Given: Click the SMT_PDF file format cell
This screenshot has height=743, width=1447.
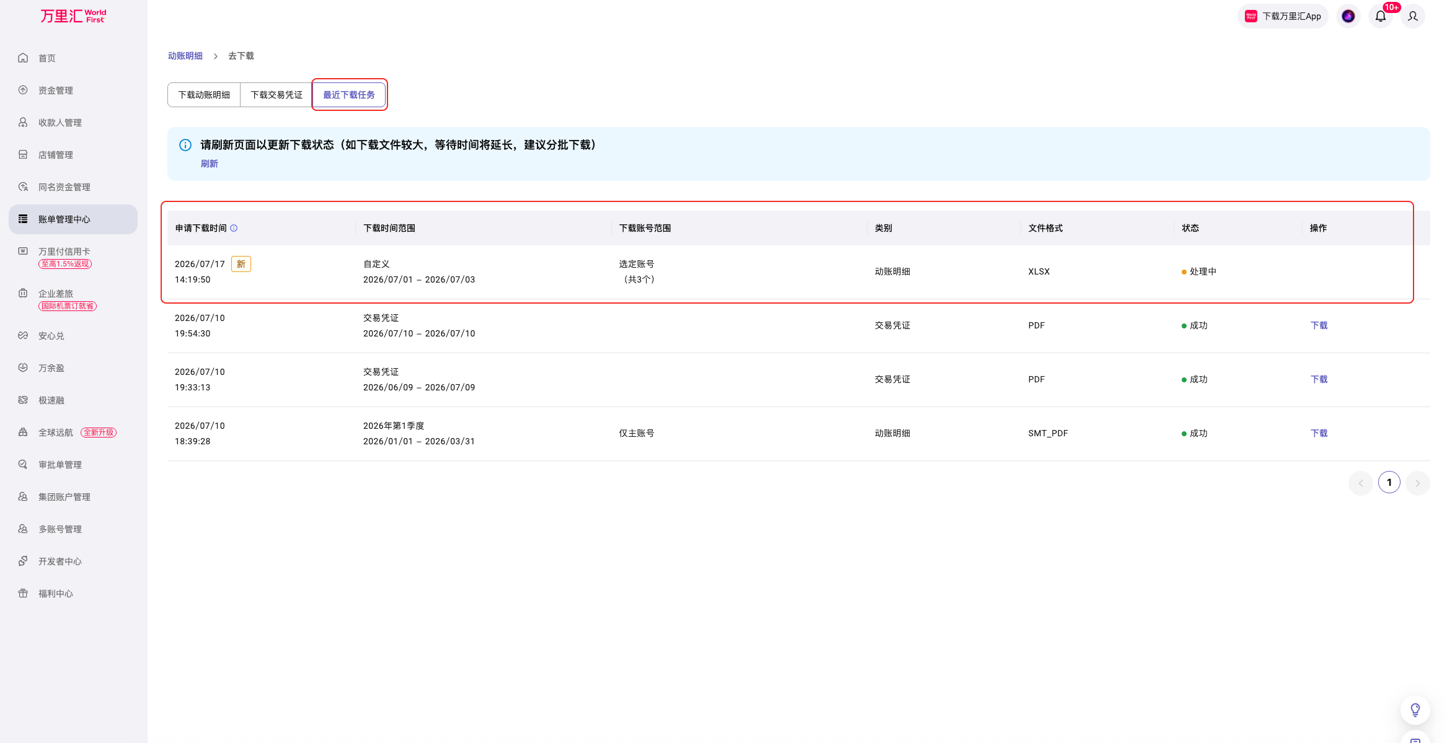Looking at the screenshot, I should (1048, 433).
